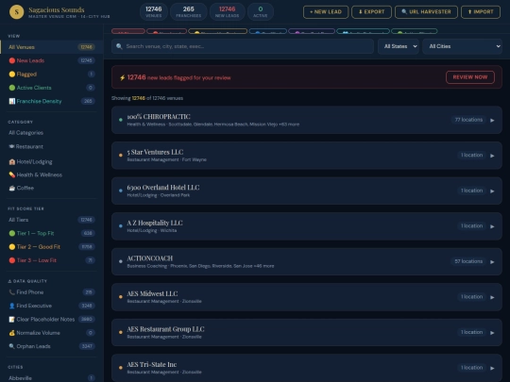Click the red New Leads dot icon

point(12,60)
